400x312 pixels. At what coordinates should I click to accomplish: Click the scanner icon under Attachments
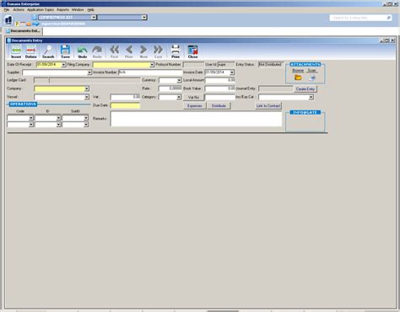[312, 78]
